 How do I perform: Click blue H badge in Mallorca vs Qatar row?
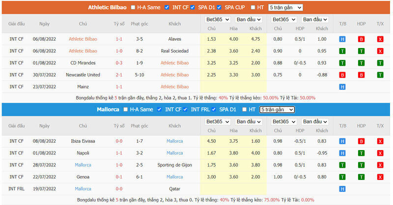(x=342, y=189)
